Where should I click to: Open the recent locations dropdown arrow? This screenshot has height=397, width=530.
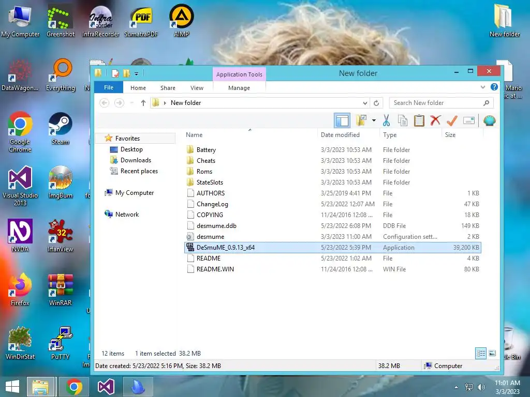tap(132, 103)
